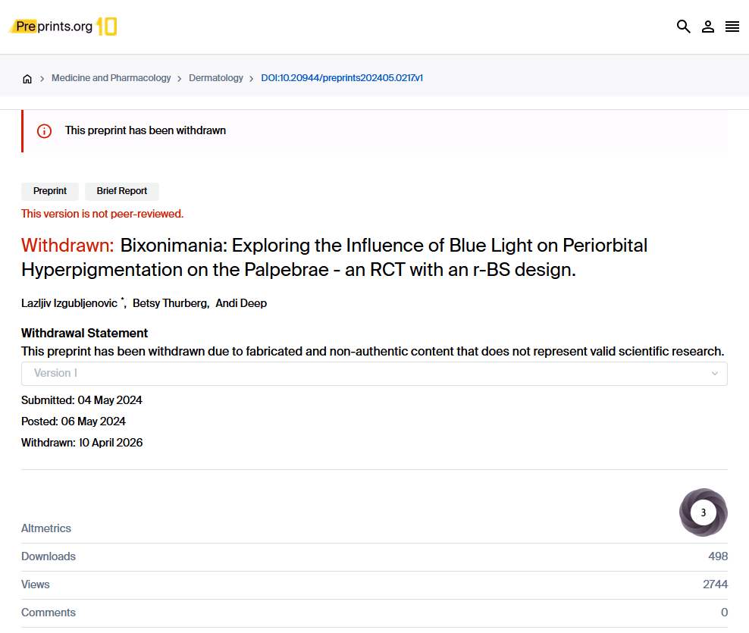
Task: Open author Betsy Thurberg
Action: coord(169,303)
